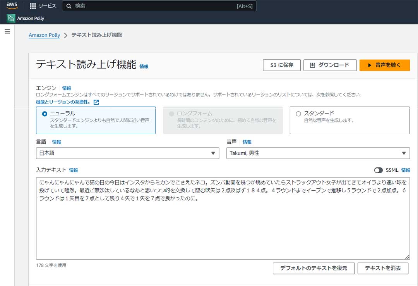418x286 pixels.
Task: Open the 言語 dropdown showing 日本語
Action: 127,153
